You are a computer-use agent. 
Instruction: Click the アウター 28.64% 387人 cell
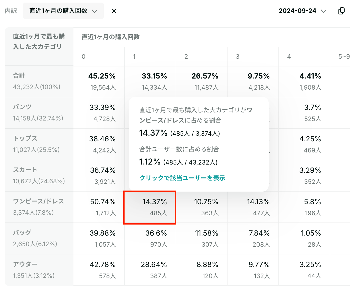tap(150, 270)
